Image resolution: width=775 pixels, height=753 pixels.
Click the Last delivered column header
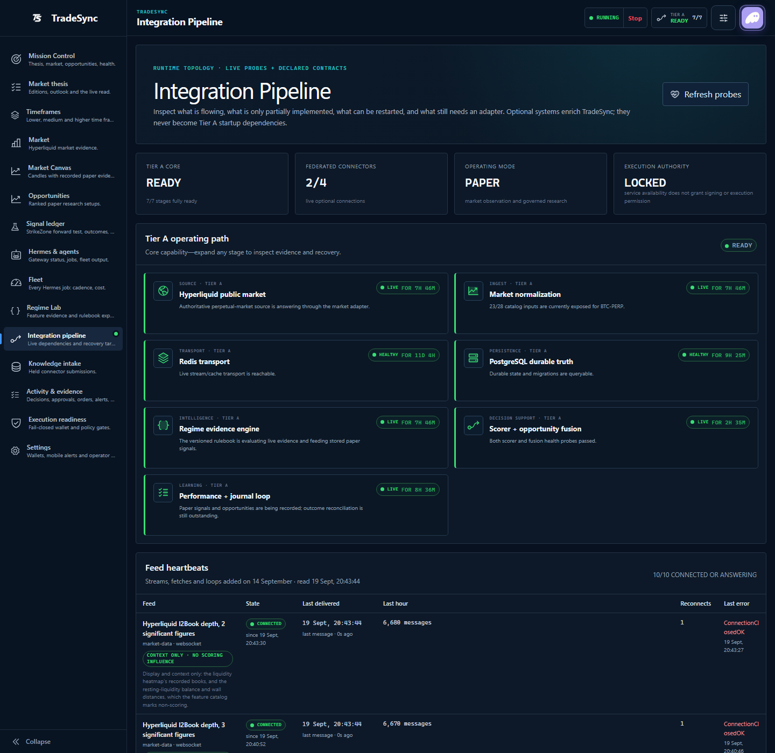[321, 603]
